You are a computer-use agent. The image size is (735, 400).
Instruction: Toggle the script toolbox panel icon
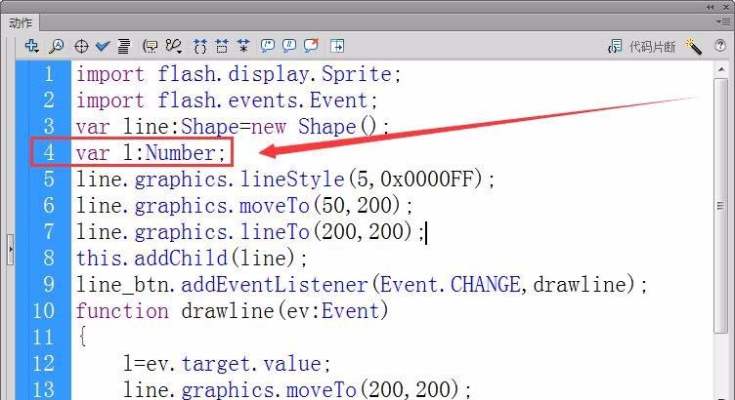pyautogui.click(x=337, y=46)
